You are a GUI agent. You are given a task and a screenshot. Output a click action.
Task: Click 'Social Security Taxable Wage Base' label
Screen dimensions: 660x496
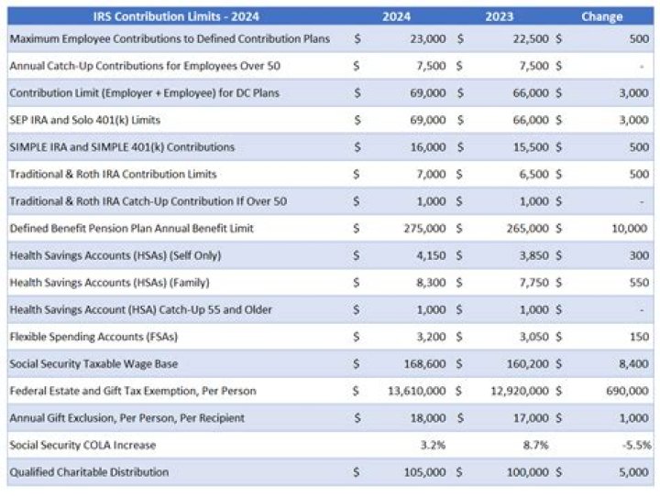[93, 364]
